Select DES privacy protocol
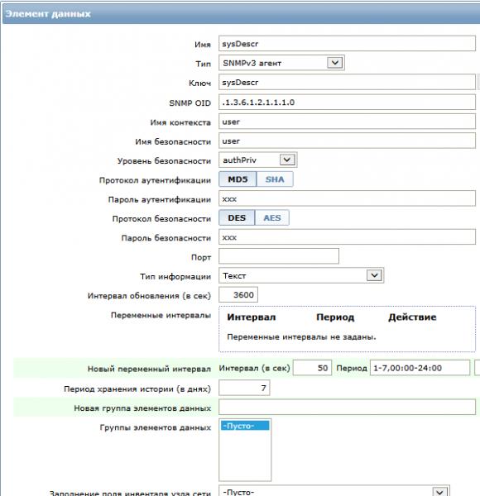This screenshot has width=480, height=496. (237, 218)
